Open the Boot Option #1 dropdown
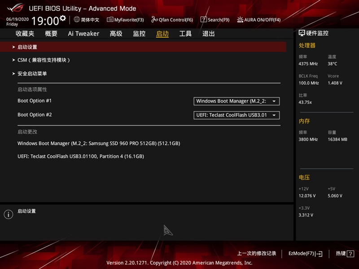This screenshot has height=269, width=359. 236,101
